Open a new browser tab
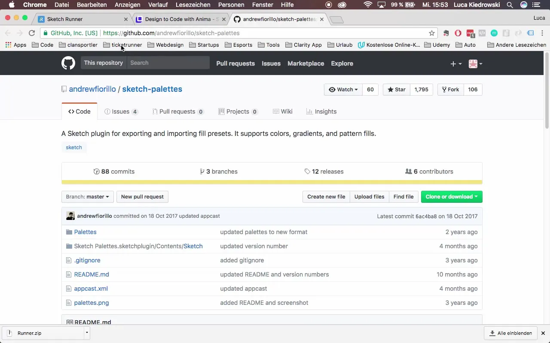The width and height of the screenshot is (550, 343). pos(336,20)
